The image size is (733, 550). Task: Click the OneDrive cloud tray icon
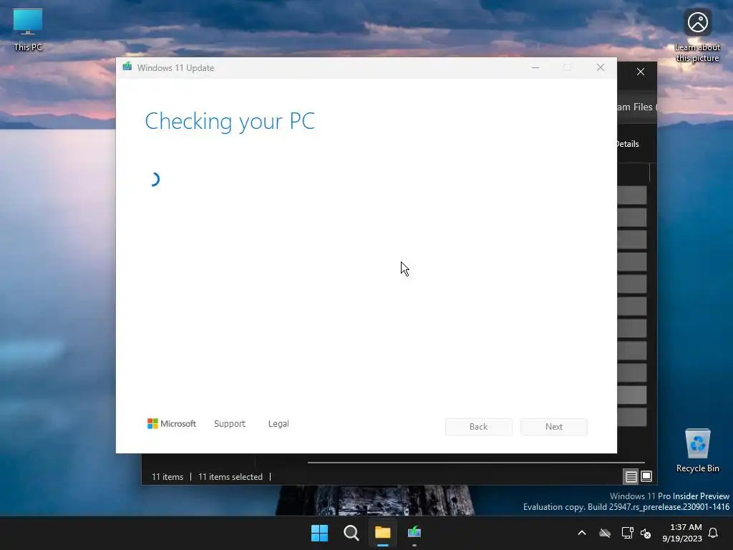pyautogui.click(x=605, y=533)
